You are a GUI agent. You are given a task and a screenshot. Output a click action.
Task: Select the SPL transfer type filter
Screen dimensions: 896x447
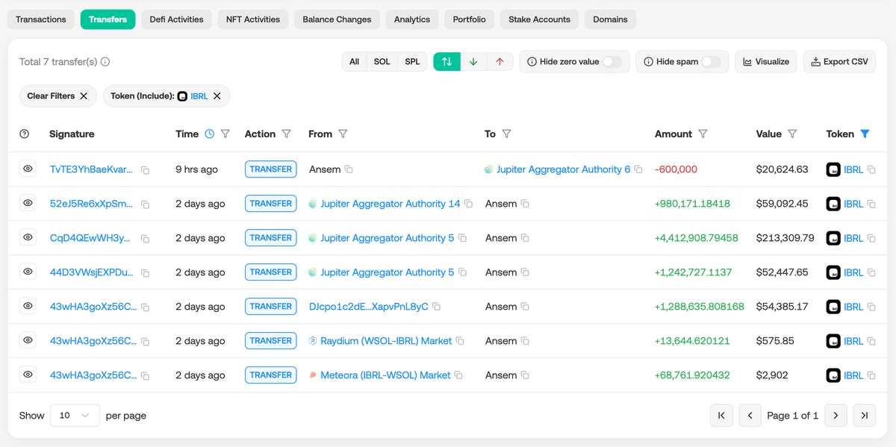point(412,62)
